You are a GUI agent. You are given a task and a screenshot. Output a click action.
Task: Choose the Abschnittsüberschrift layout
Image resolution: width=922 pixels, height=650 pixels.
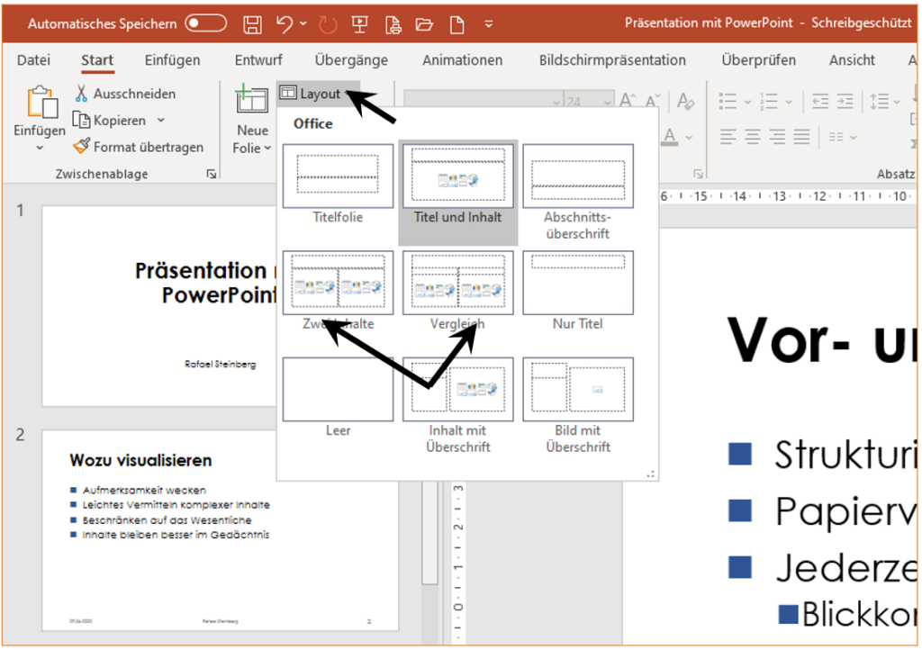(x=578, y=192)
